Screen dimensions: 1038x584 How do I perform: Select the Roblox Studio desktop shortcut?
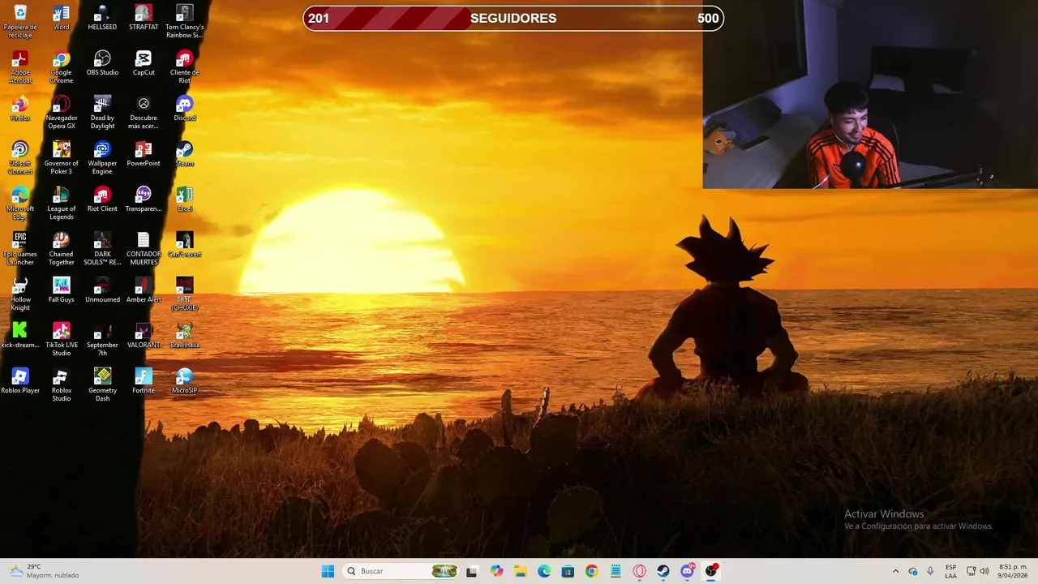(x=62, y=385)
